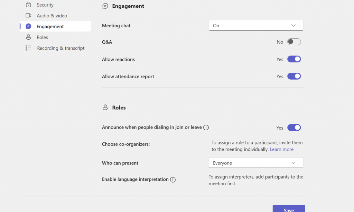Open the Roles section from sidebar
This screenshot has height=212, width=354.
pos(42,37)
